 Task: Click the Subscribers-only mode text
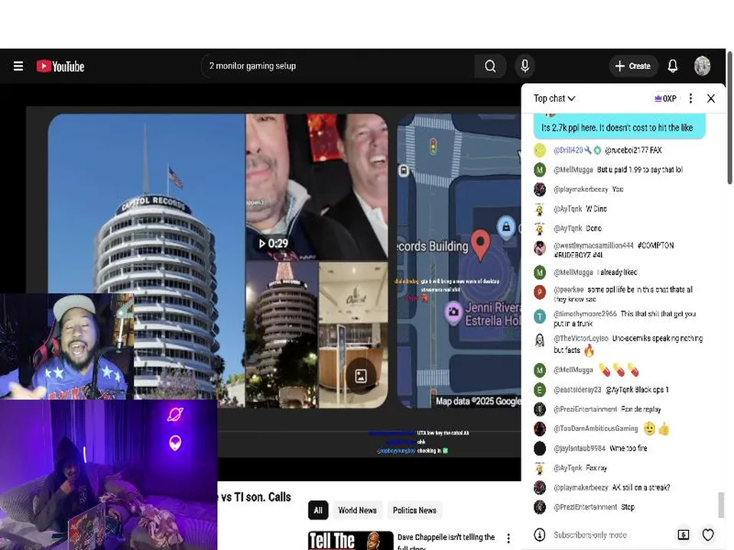589,535
